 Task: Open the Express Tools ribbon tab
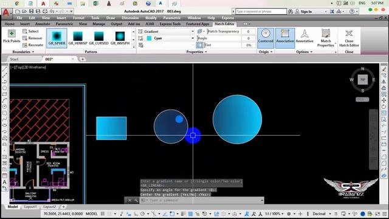(170, 24)
